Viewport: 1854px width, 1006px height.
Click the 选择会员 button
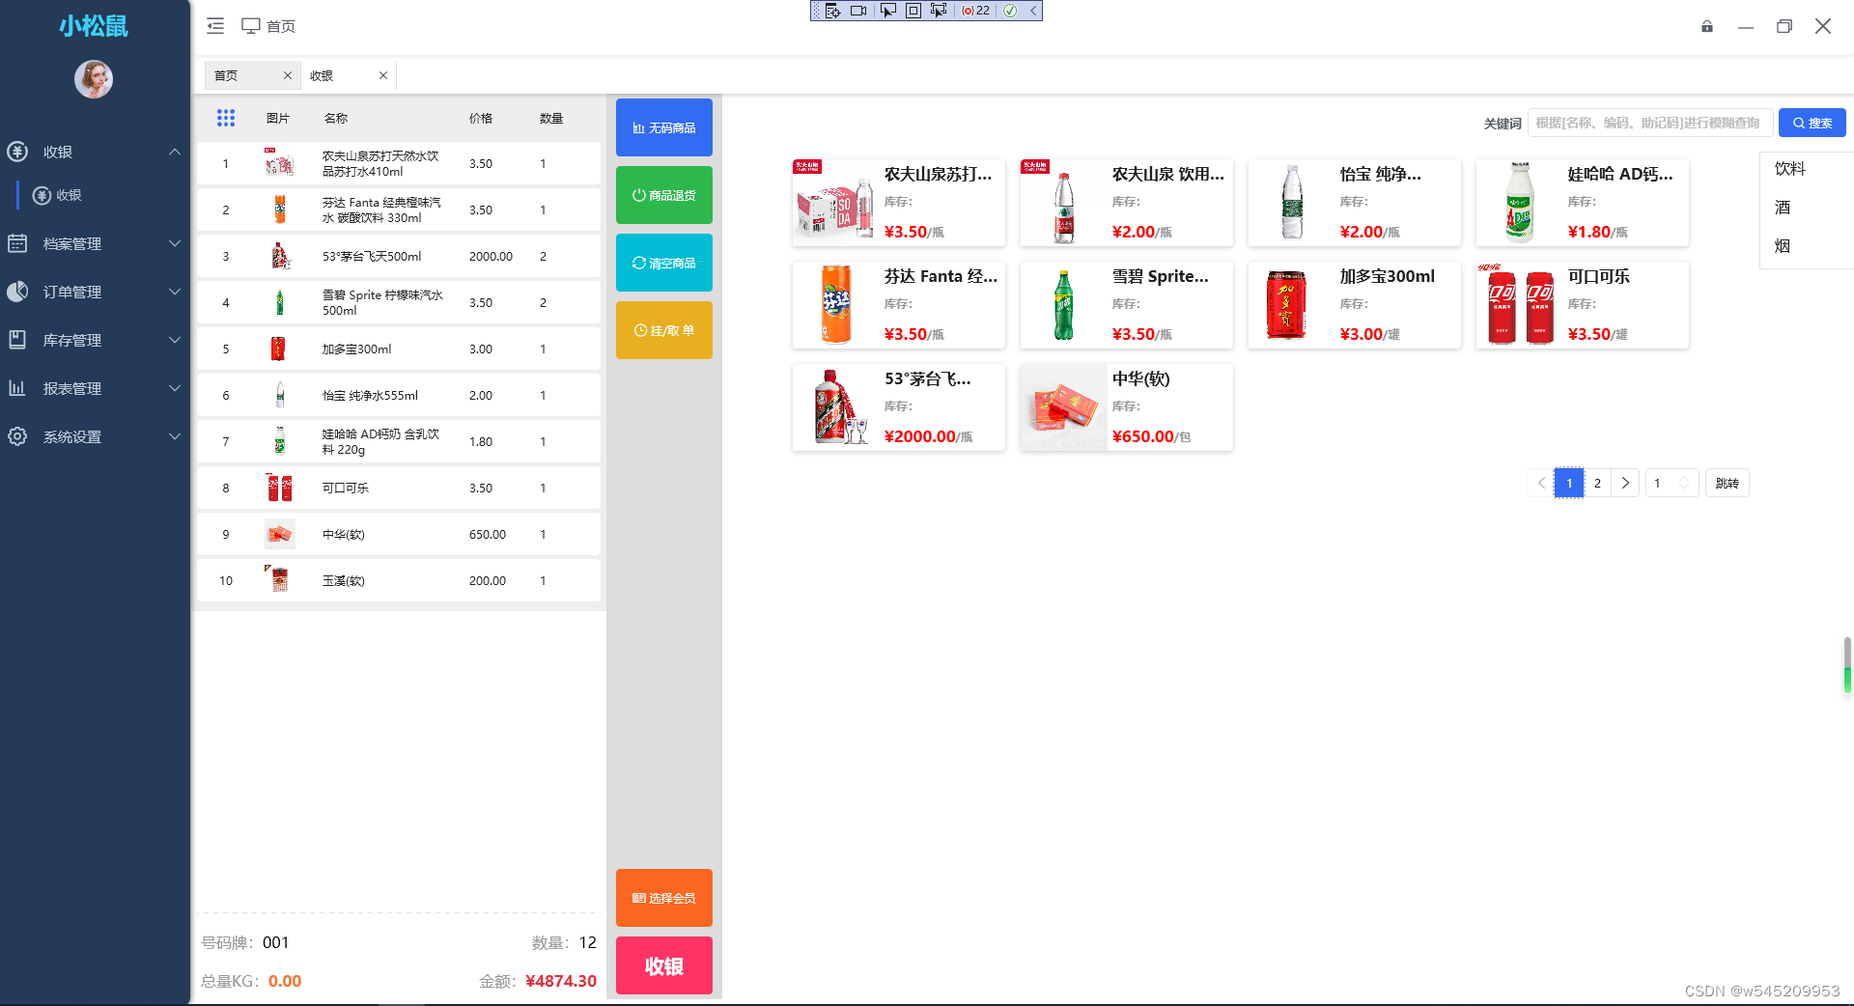coord(664,898)
